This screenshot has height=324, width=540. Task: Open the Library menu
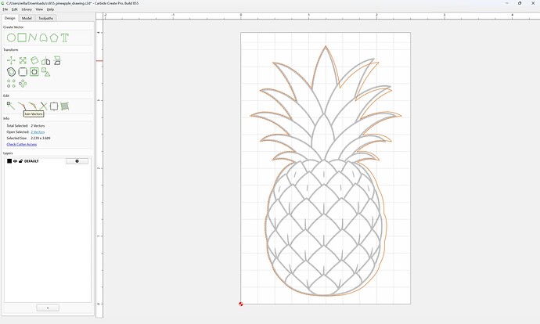coord(27,9)
